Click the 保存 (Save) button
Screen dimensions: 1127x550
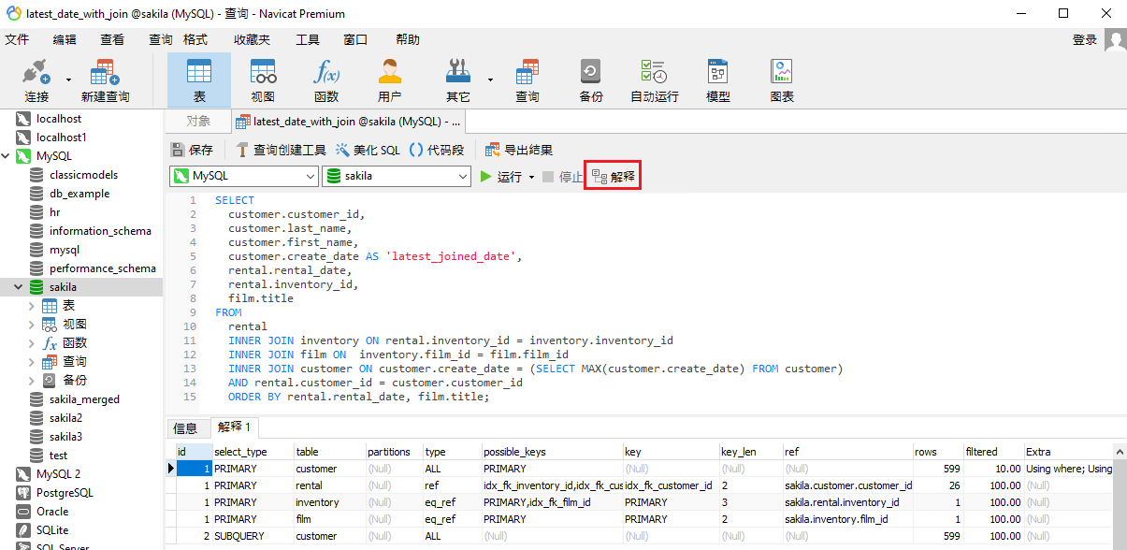pyautogui.click(x=193, y=150)
